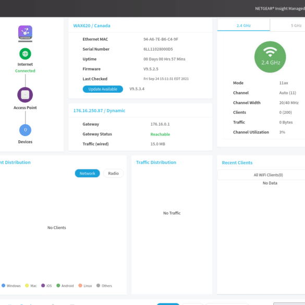Toggle the Mac legend dot
Viewport: 305px width, 305px height.
tap(27, 285)
